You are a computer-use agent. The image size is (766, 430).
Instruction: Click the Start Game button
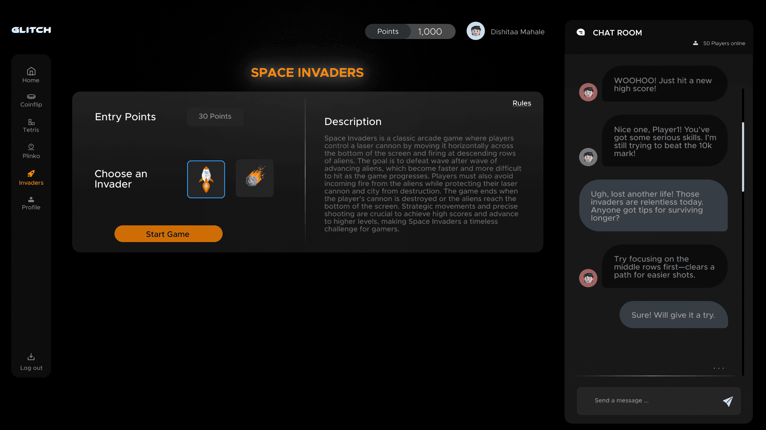(168, 234)
